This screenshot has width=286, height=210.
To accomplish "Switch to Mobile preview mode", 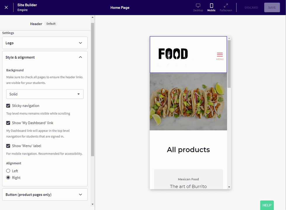I will pyautogui.click(x=212, y=8).
